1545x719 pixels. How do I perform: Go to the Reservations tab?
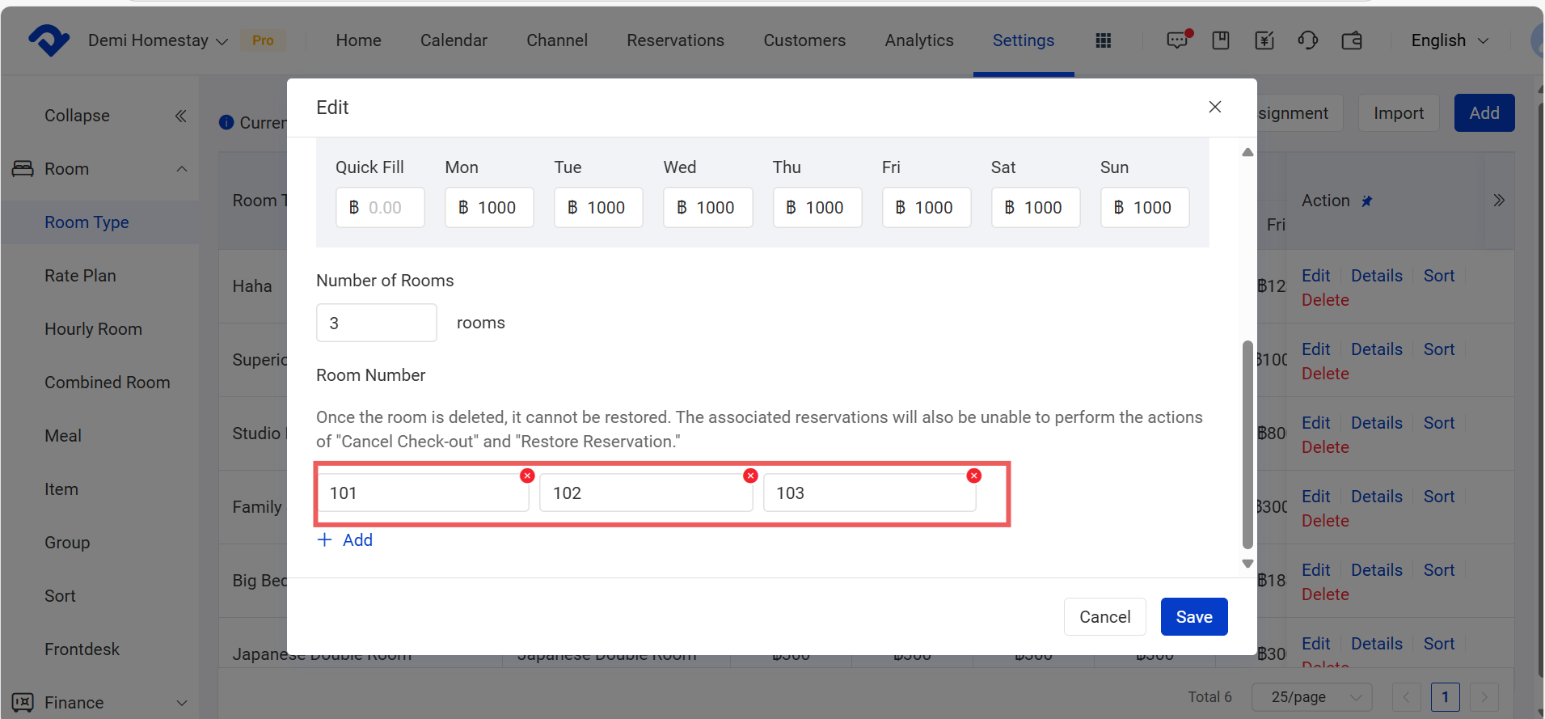[675, 40]
